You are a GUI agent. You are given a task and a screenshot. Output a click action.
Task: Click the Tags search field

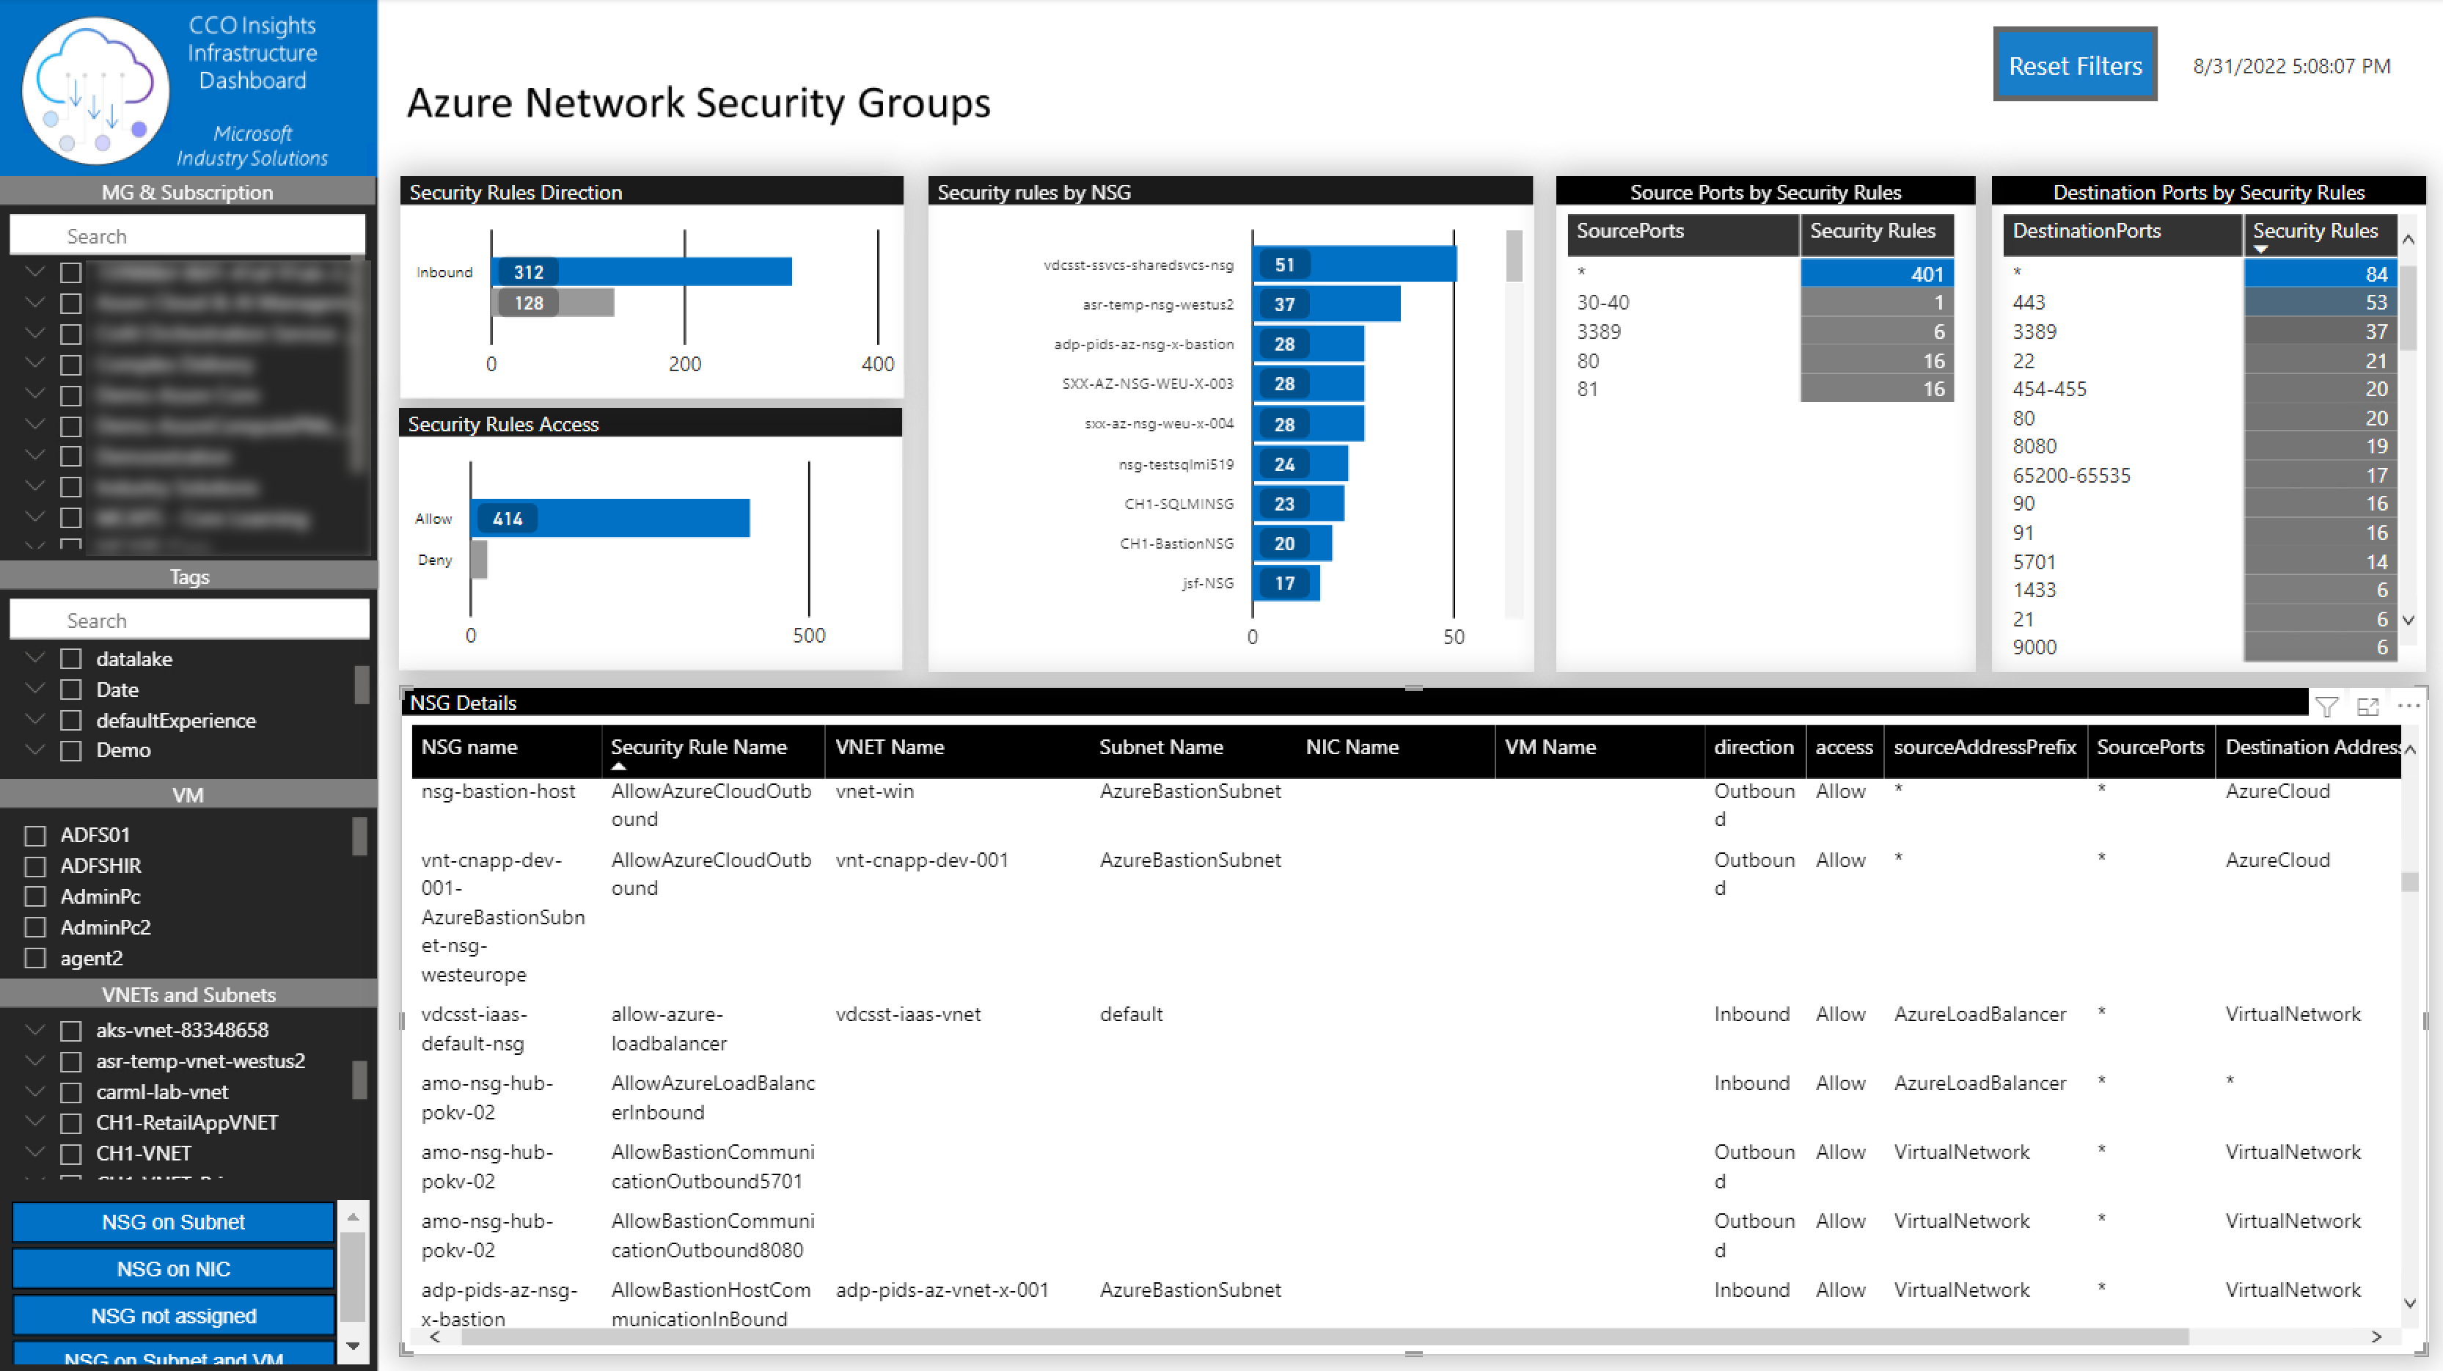[x=188, y=620]
